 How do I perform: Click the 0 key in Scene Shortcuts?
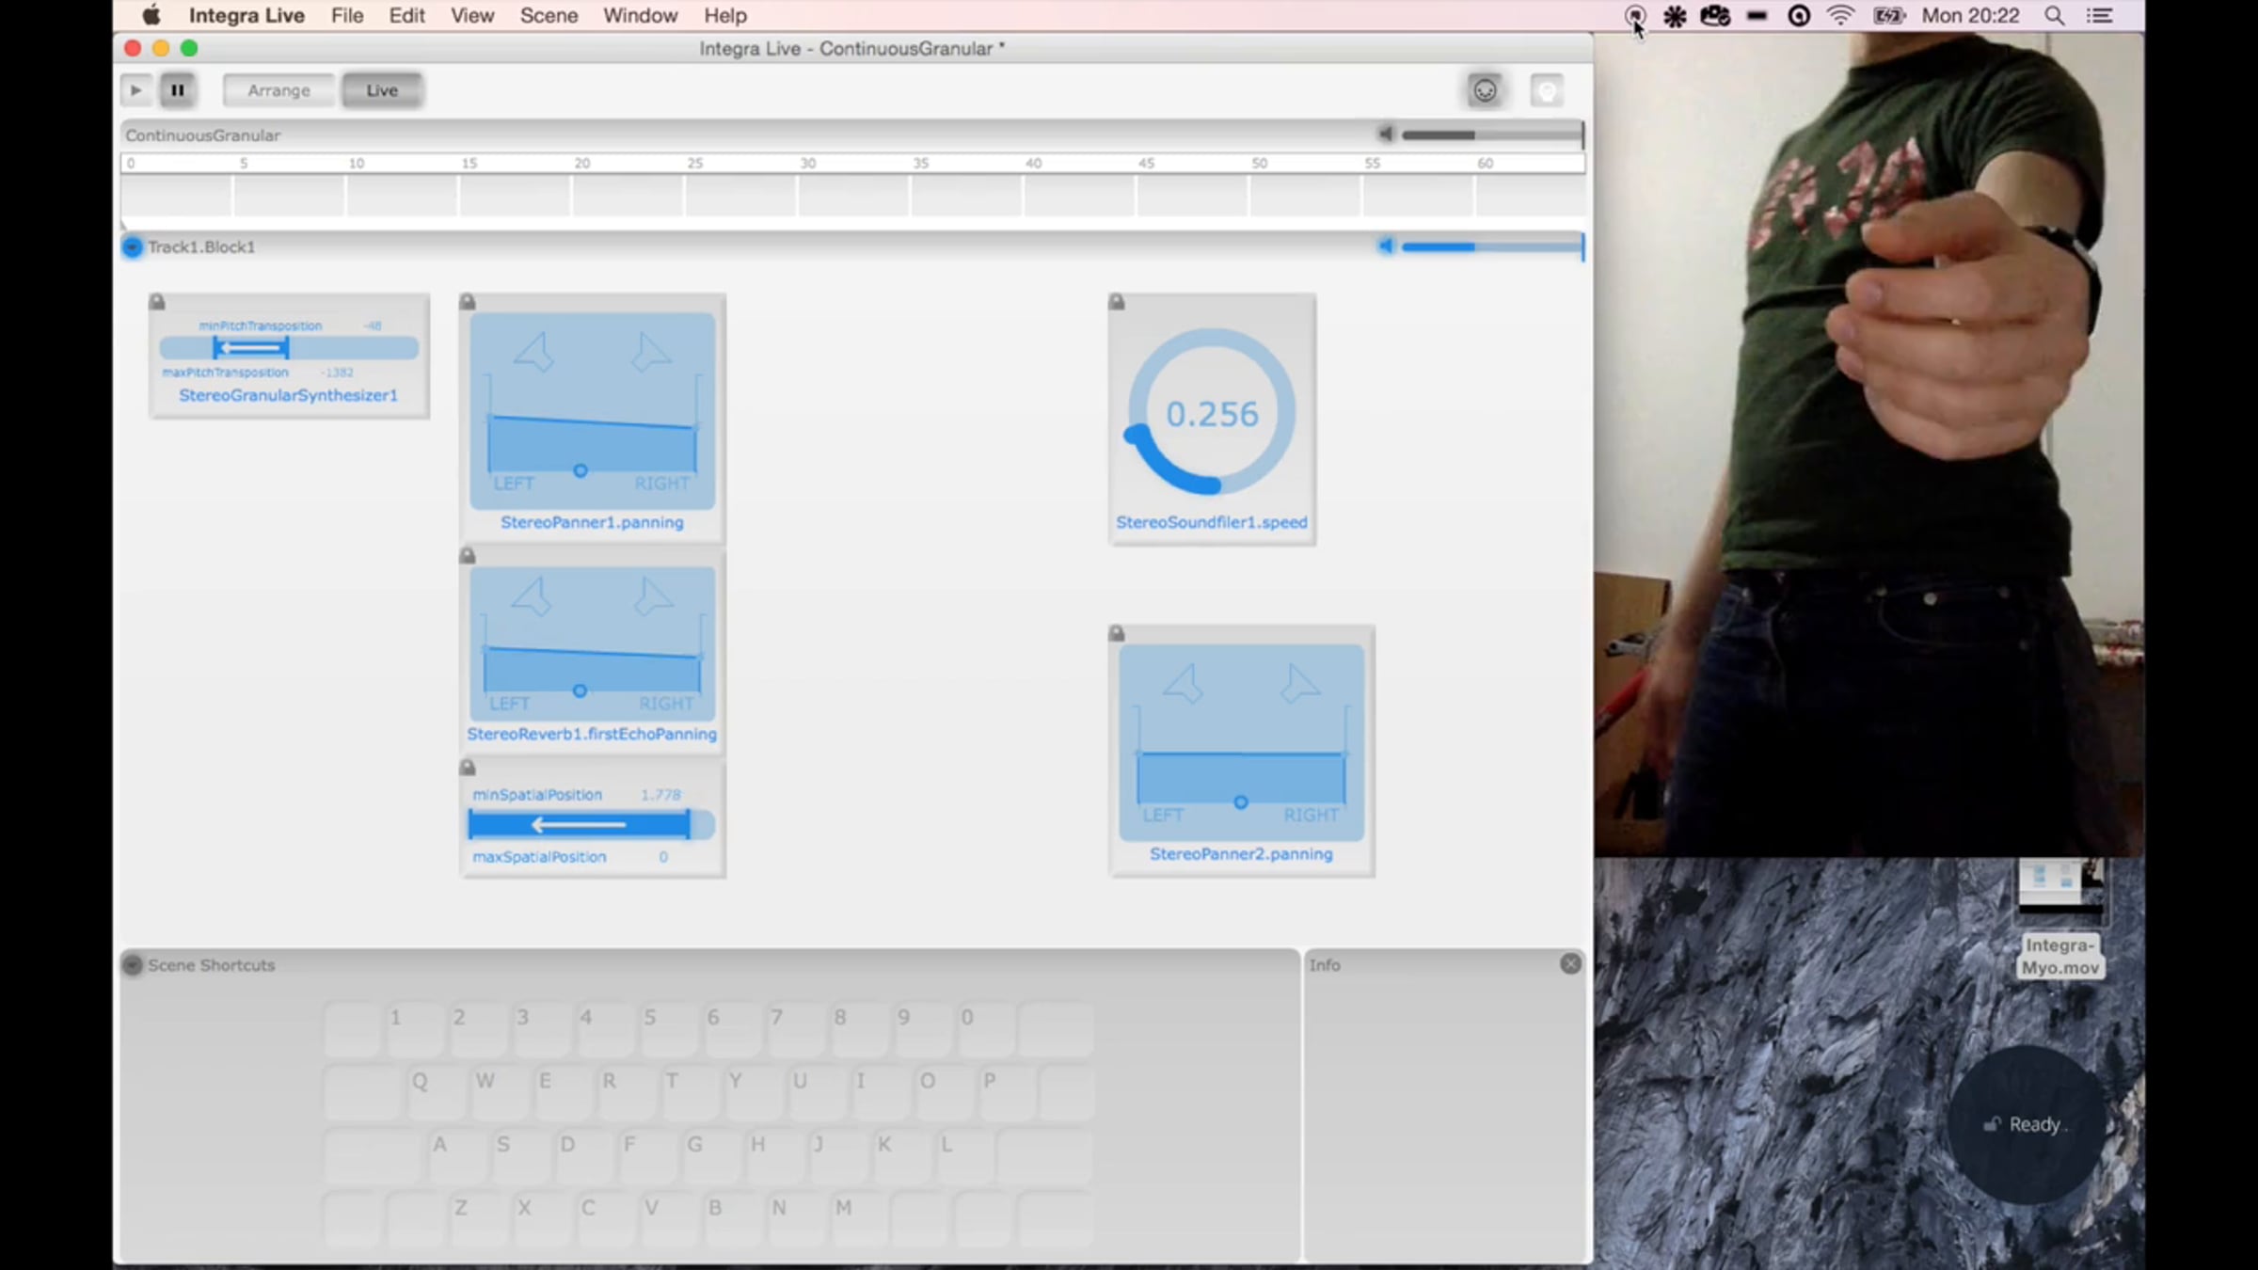tap(985, 1028)
